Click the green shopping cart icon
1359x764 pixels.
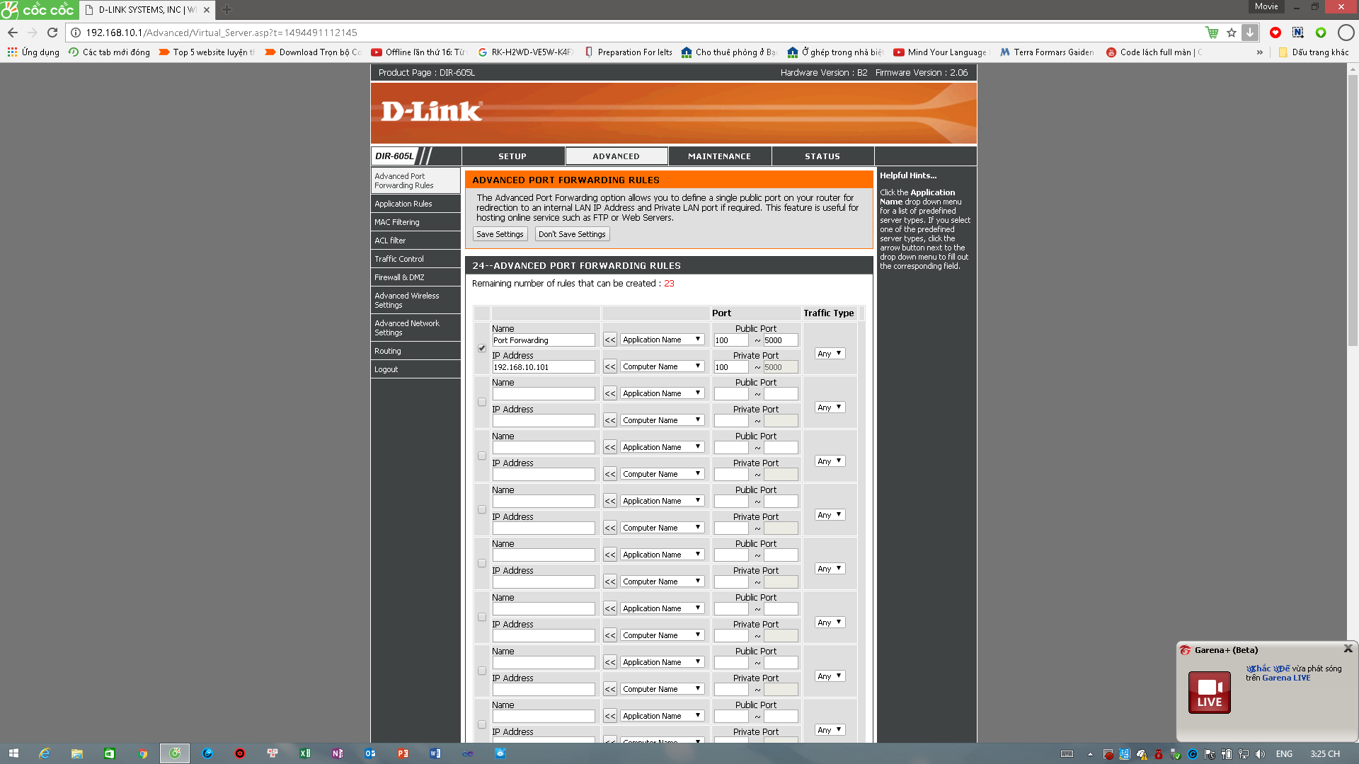coord(1212,33)
